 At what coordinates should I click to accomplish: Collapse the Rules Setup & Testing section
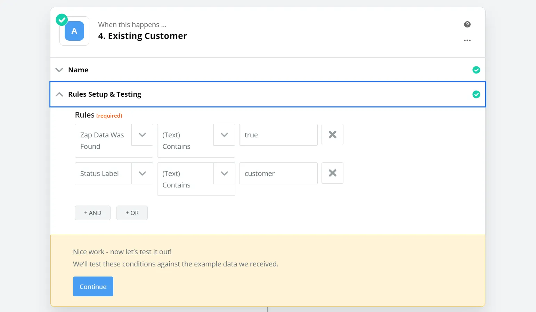coord(59,94)
